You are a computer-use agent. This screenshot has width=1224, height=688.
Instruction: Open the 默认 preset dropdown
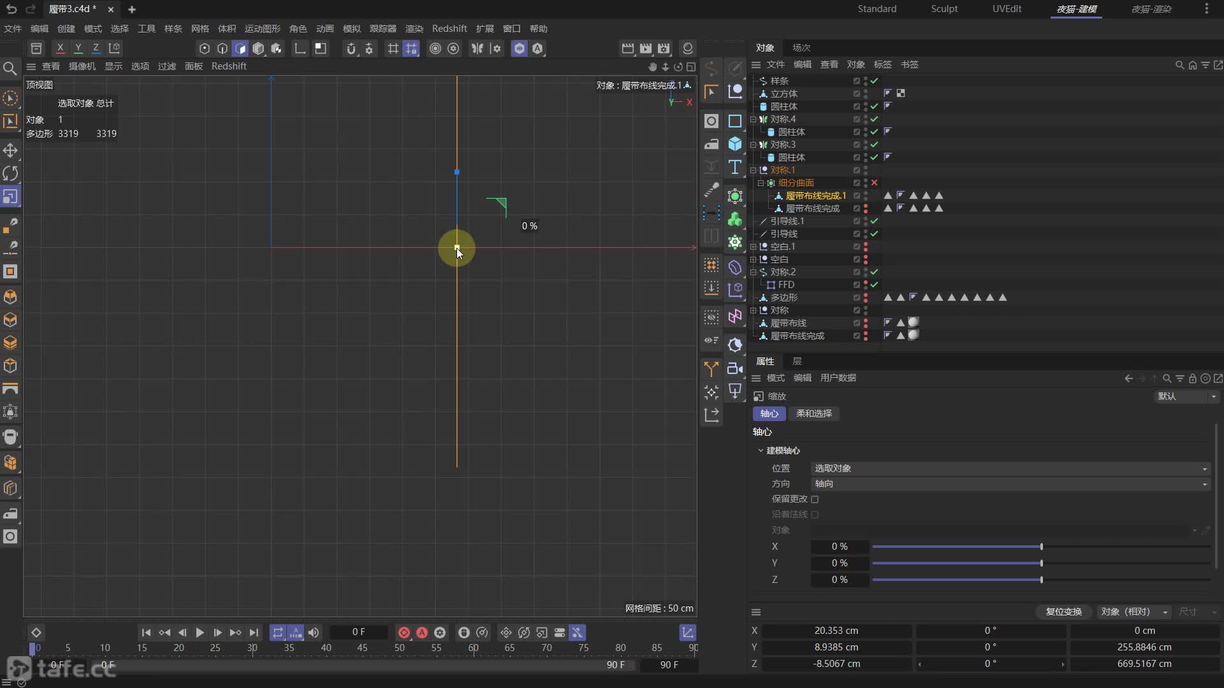tap(1187, 396)
